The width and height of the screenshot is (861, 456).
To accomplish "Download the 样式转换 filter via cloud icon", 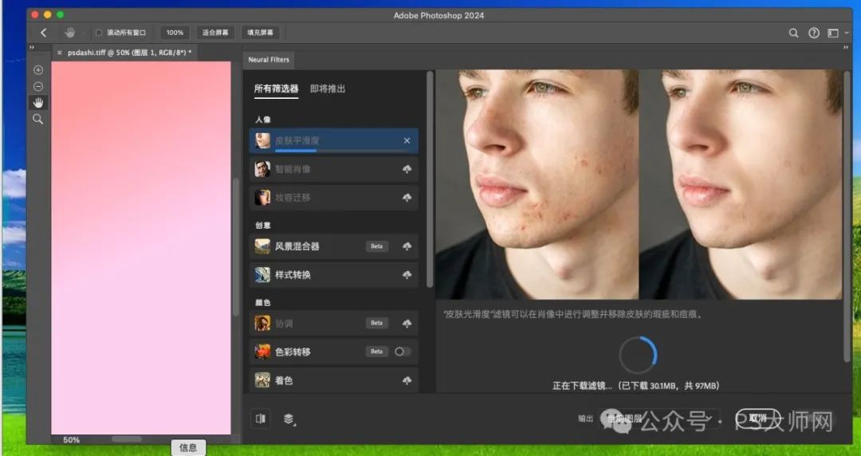I will coord(407,275).
